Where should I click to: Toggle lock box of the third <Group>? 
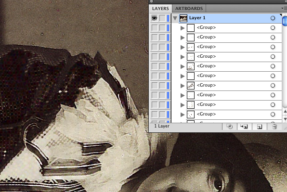pyautogui.click(x=162, y=47)
